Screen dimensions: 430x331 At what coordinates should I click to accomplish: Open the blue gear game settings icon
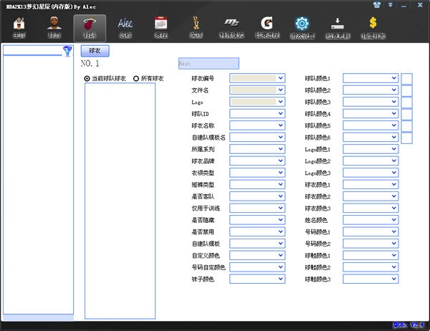[x=302, y=28]
